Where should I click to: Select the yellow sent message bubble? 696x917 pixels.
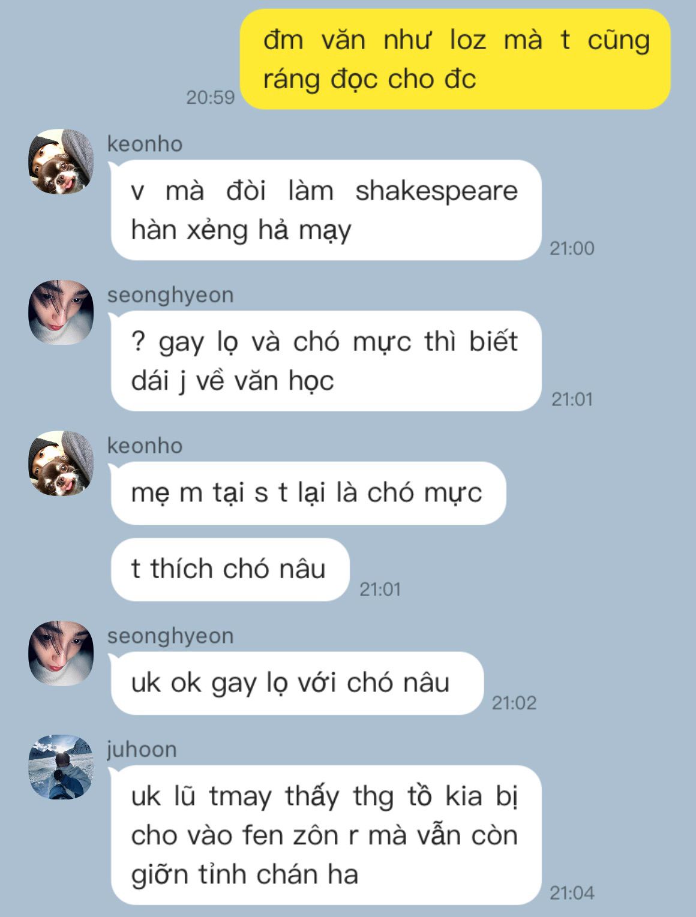[455, 59]
